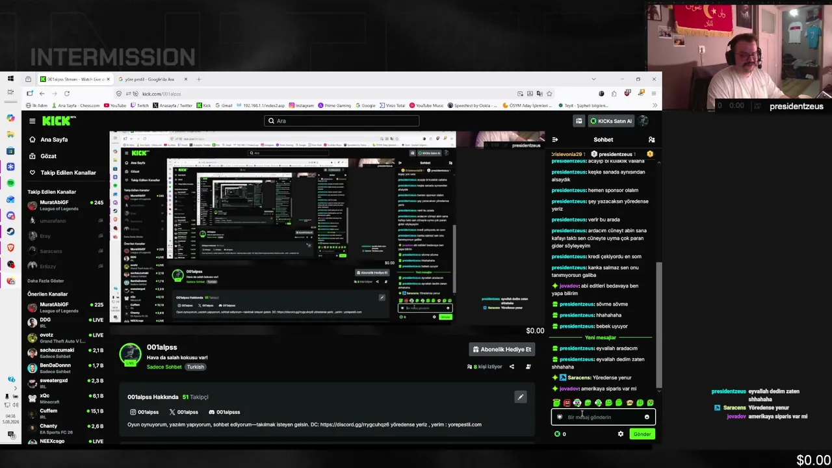This screenshot has height=468, width=832.
Task: Focus the Ara search field
Action: click(342, 121)
